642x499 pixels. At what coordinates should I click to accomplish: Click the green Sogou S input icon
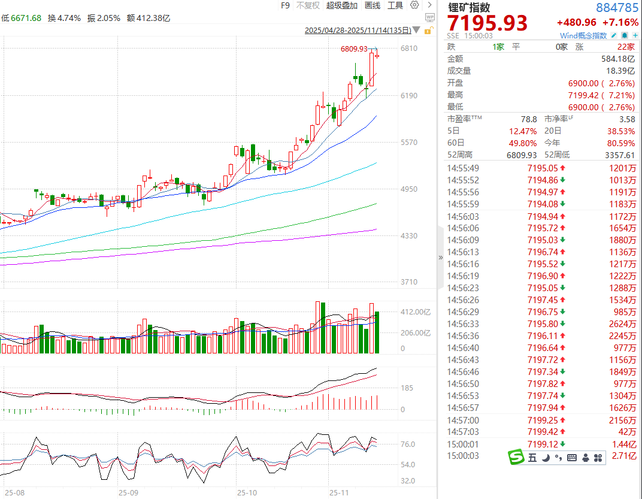coord(516,458)
